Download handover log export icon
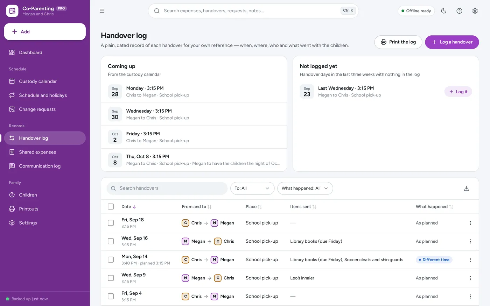Image resolution: width=490 pixels, height=306 pixels. coord(466,188)
